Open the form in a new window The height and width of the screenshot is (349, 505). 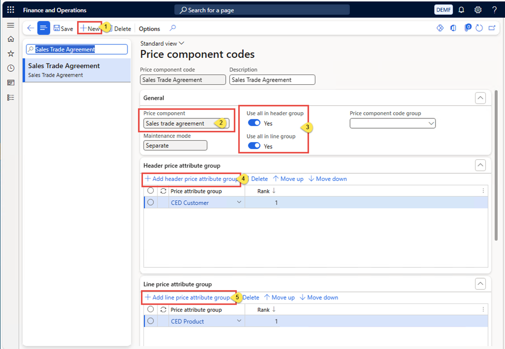492,28
